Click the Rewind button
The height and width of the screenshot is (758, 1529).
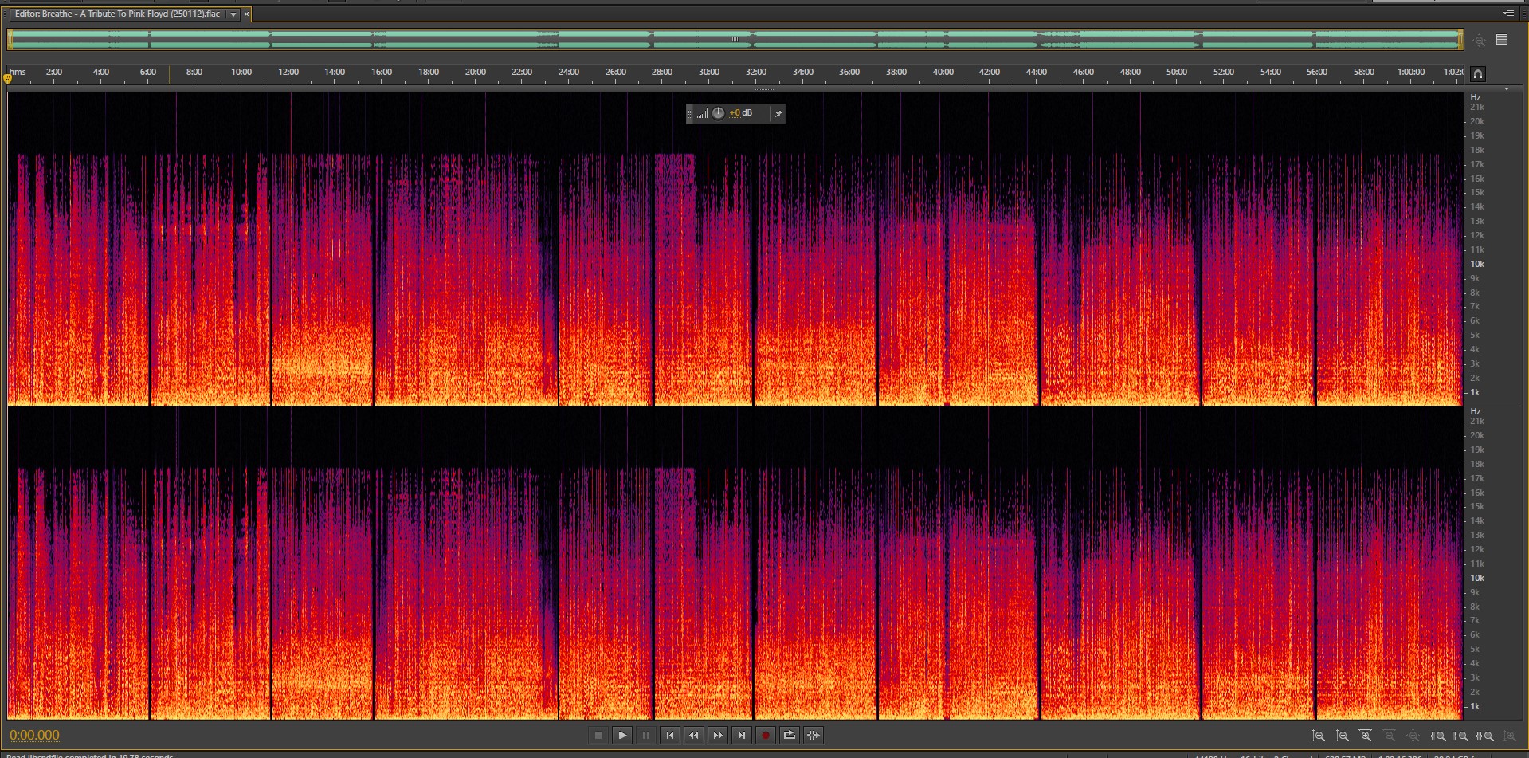click(693, 735)
